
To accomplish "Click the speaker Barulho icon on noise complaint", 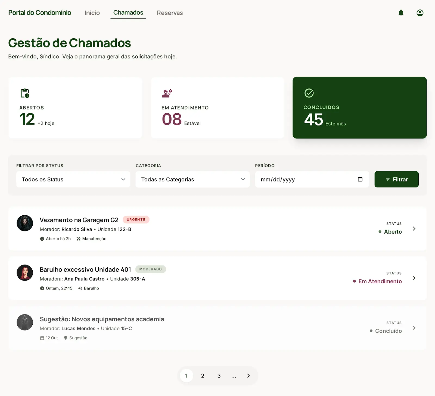I will (80, 288).
